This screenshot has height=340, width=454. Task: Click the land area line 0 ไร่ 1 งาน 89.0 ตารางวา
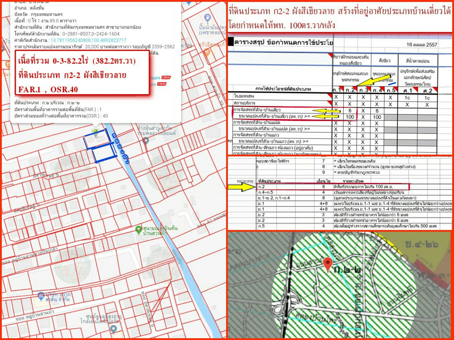click(x=45, y=21)
